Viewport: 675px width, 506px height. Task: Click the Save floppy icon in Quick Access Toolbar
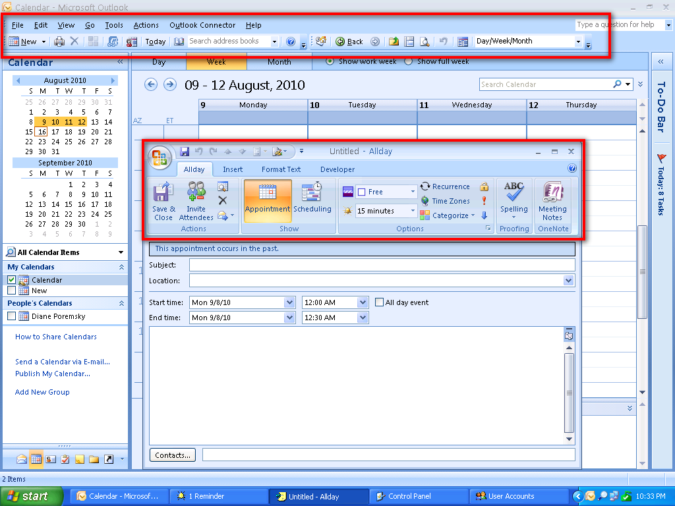pos(185,151)
